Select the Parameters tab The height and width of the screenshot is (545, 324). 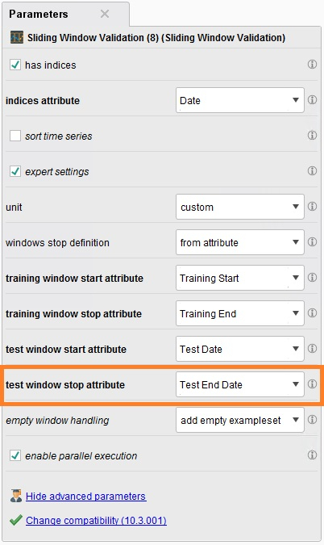[x=39, y=14]
